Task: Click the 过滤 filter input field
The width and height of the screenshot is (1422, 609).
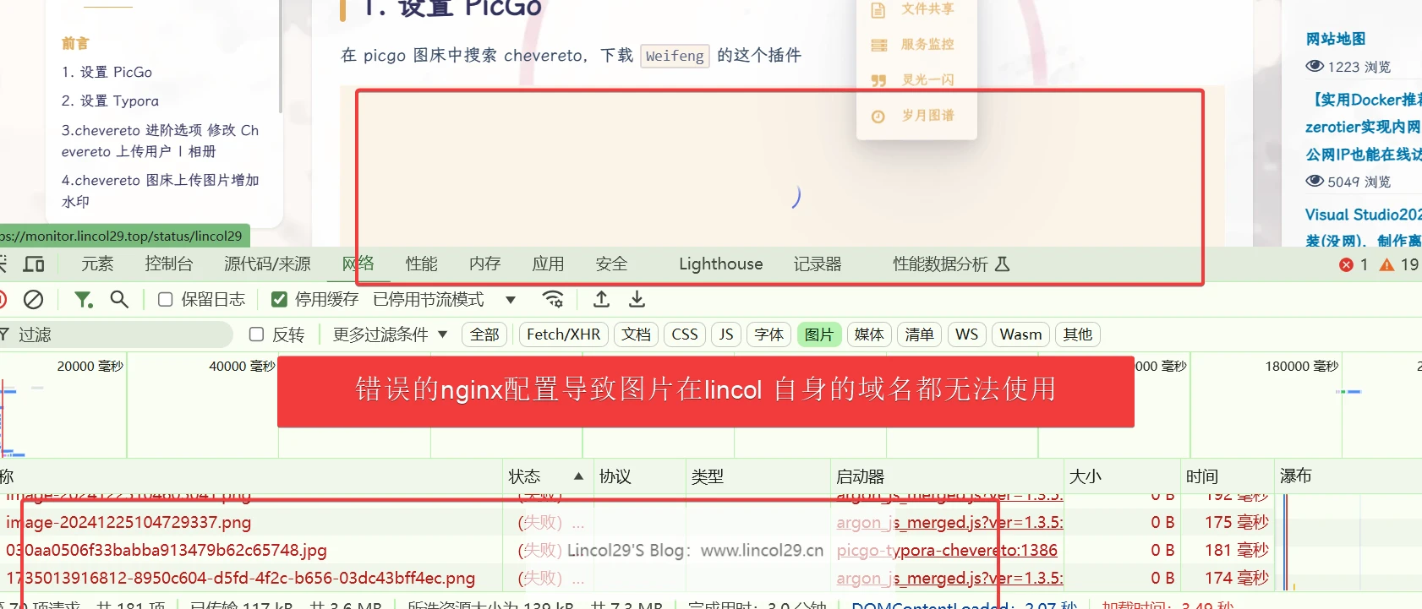Action: pyautogui.click(x=117, y=334)
